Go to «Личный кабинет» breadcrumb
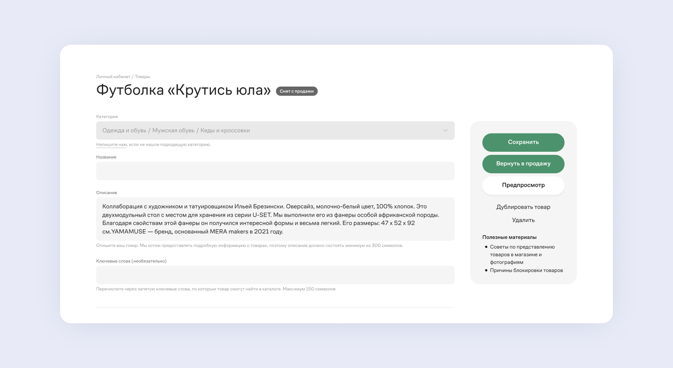This screenshot has height=368, width=673. (x=113, y=77)
